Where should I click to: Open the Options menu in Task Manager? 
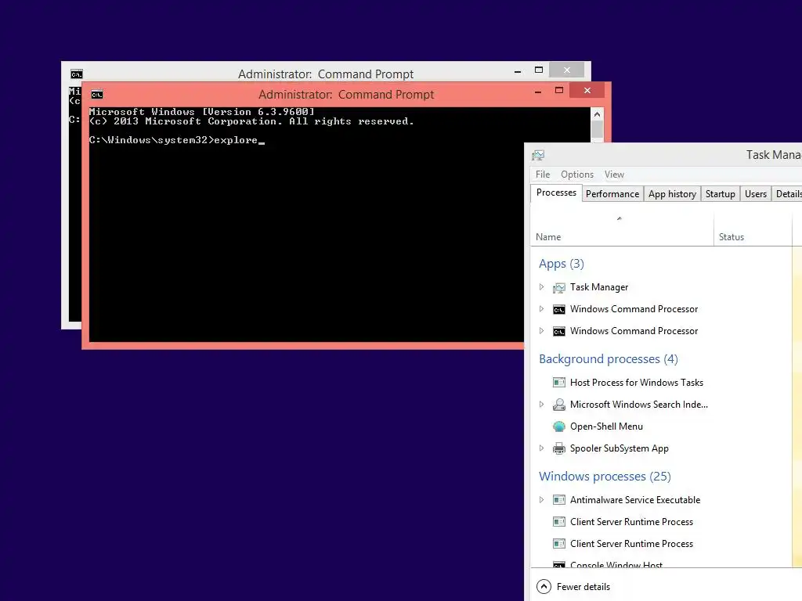(x=577, y=175)
